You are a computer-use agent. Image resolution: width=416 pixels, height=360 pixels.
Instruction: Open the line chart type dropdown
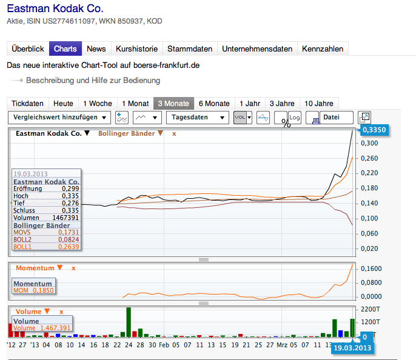click(147, 118)
